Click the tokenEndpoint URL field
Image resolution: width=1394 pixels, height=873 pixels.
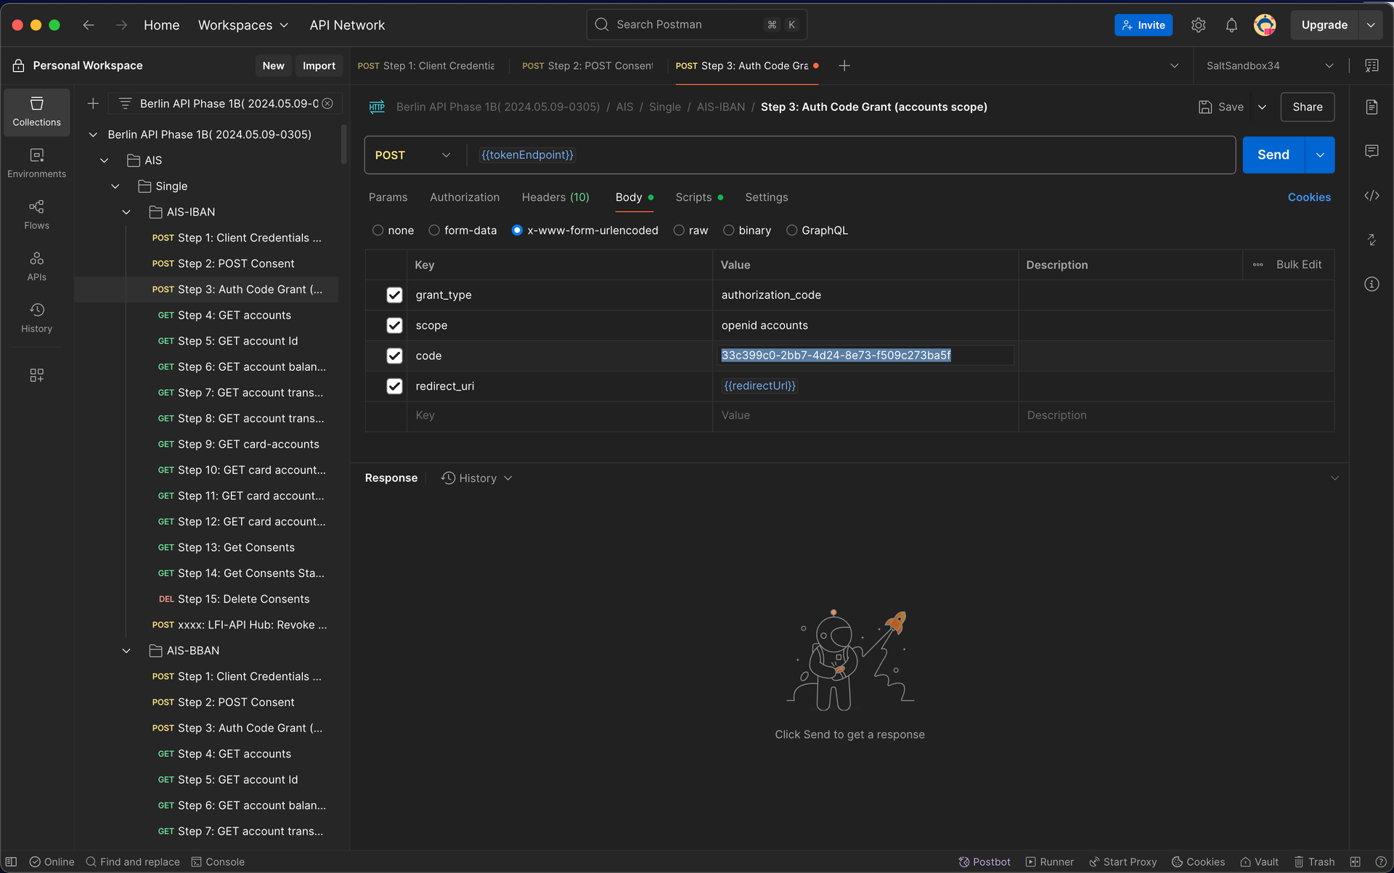pyautogui.click(x=851, y=155)
